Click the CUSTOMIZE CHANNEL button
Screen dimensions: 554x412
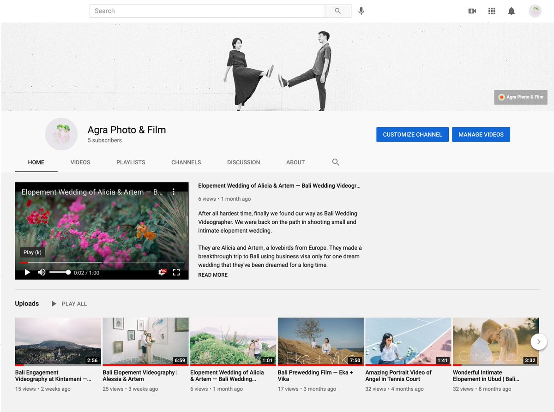pos(412,134)
